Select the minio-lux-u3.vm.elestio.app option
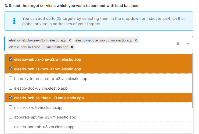 click(x=39, y=108)
